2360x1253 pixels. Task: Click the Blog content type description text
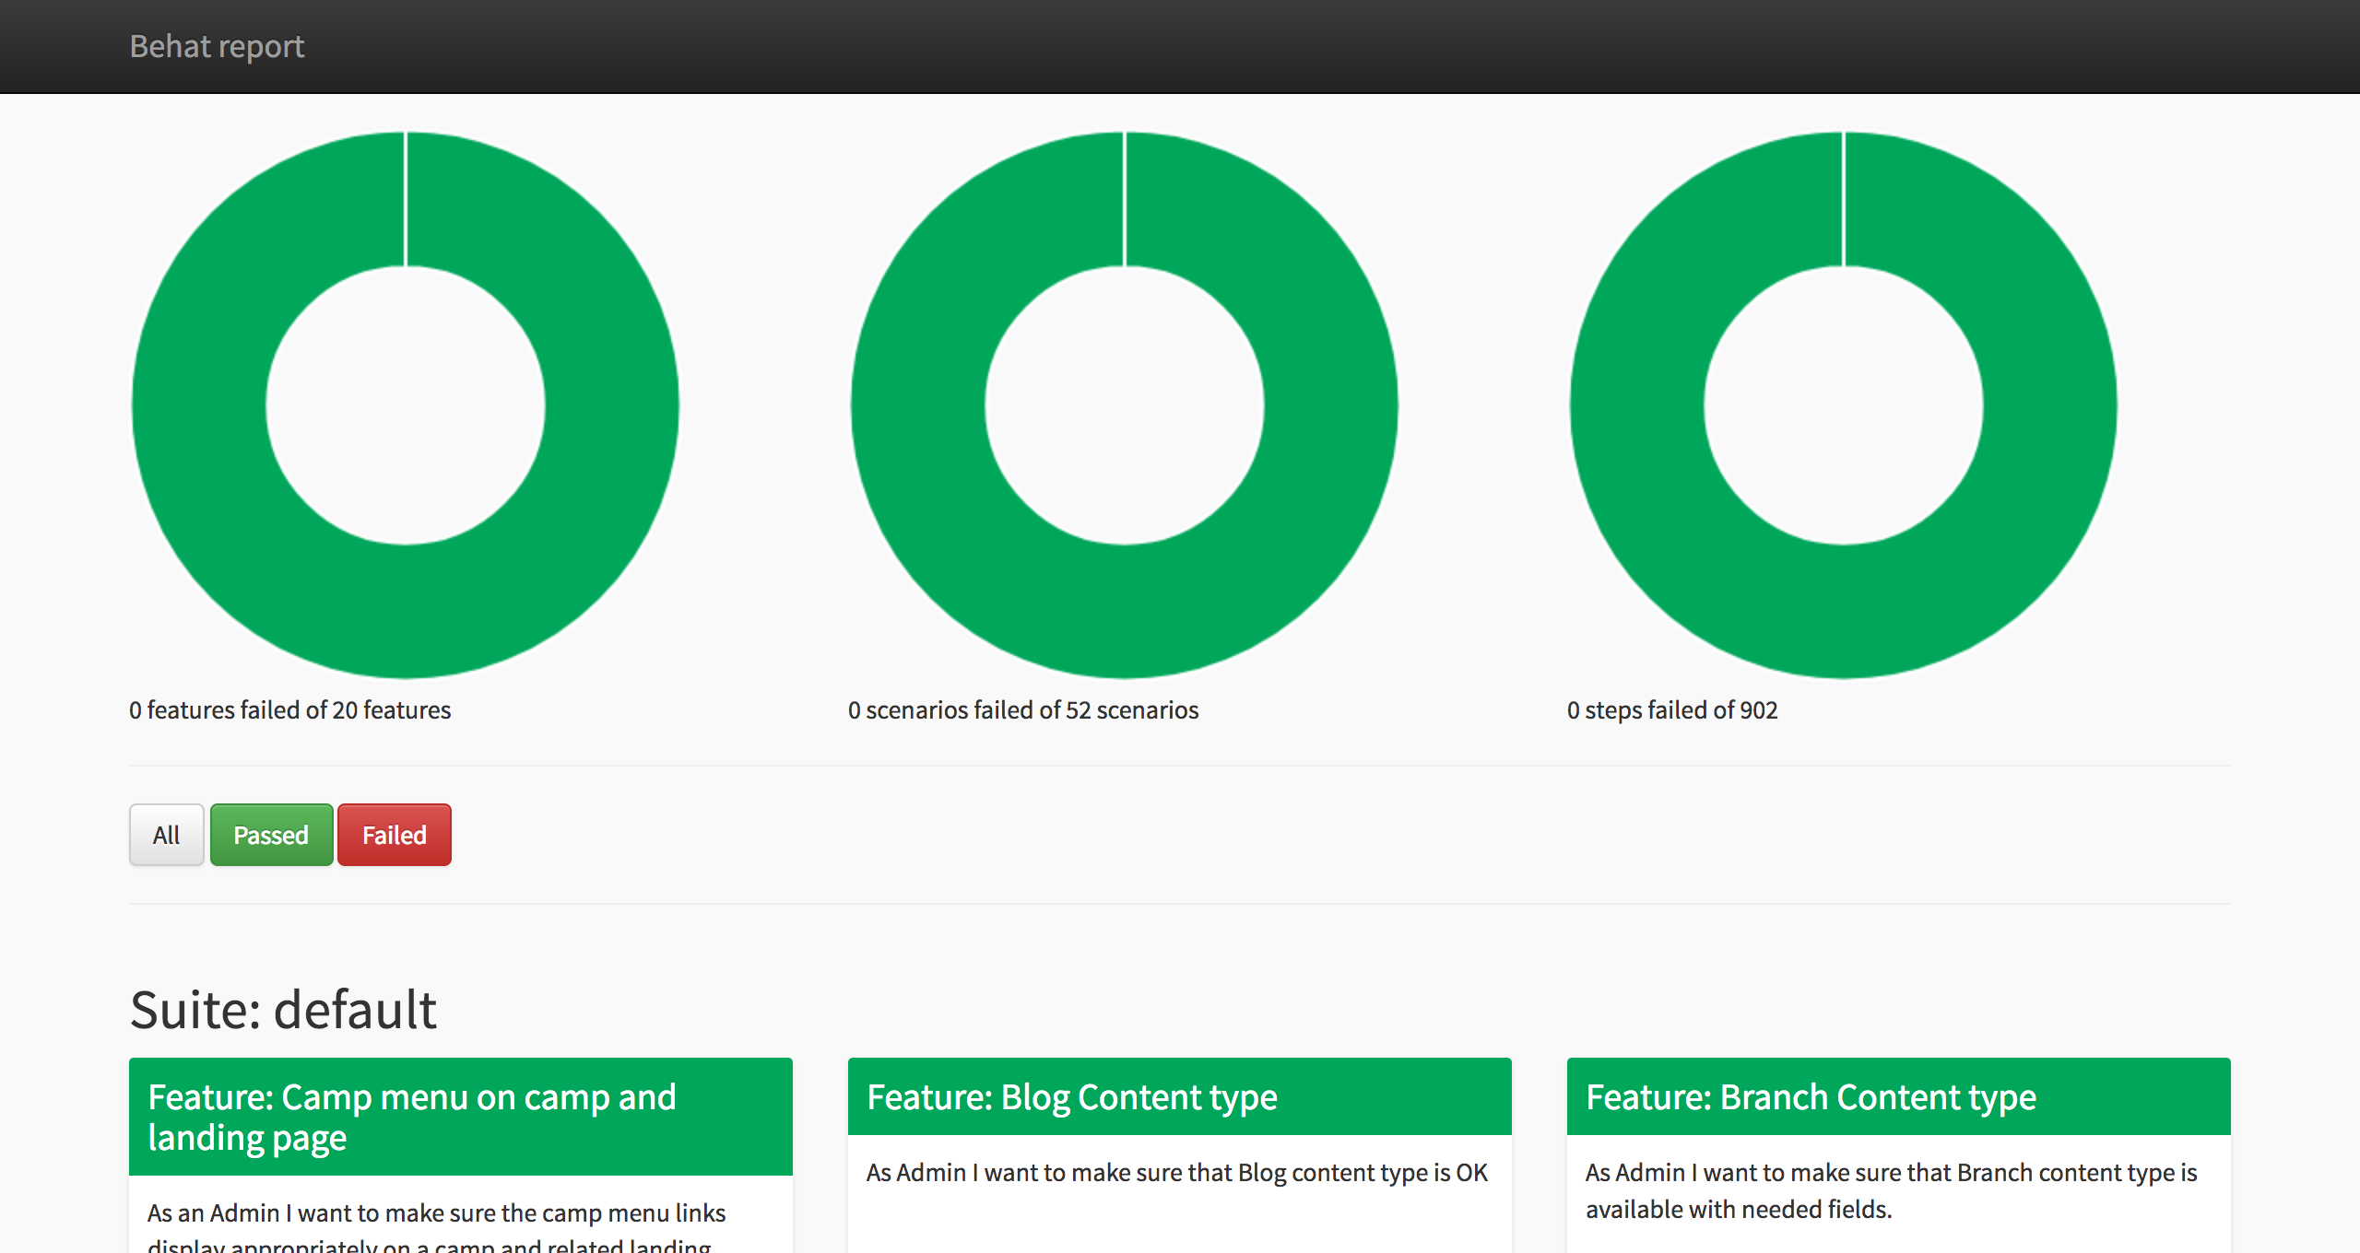click(1176, 1173)
